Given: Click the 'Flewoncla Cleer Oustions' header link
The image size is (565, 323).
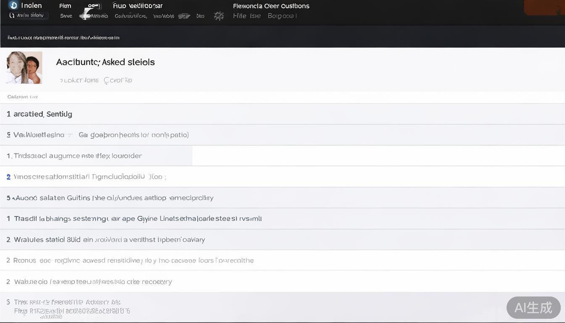Looking at the screenshot, I should point(271,6).
